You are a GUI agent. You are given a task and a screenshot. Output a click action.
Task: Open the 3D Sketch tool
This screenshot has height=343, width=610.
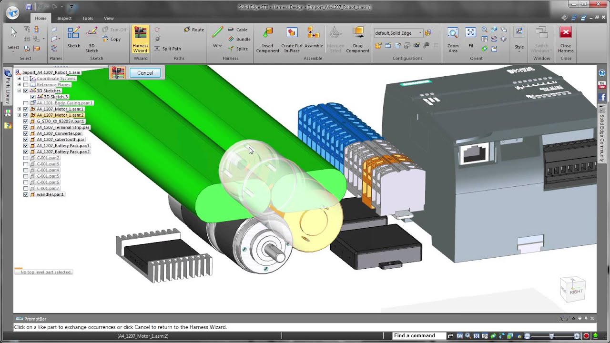(92, 40)
